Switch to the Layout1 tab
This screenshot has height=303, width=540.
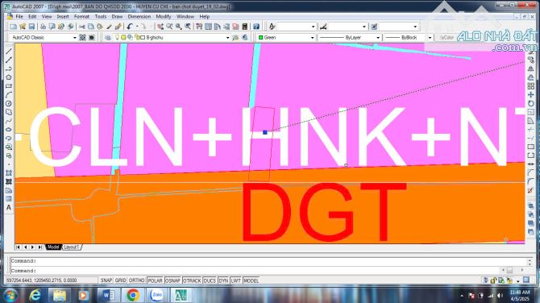click(72, 247)
